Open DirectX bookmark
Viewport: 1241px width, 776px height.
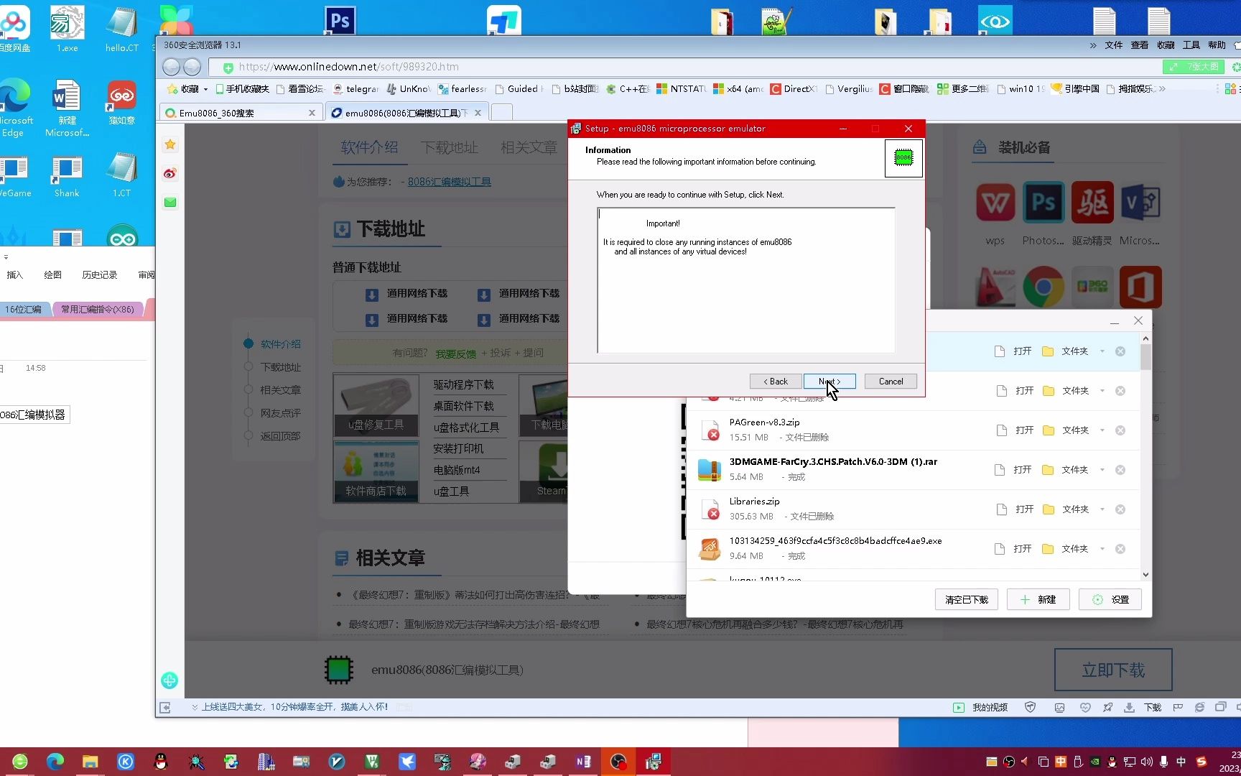click(x=794, y=89)
